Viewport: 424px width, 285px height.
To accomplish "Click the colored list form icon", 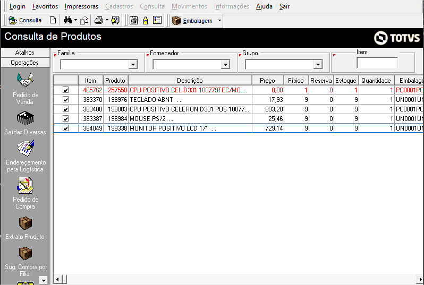I will 157,20.
